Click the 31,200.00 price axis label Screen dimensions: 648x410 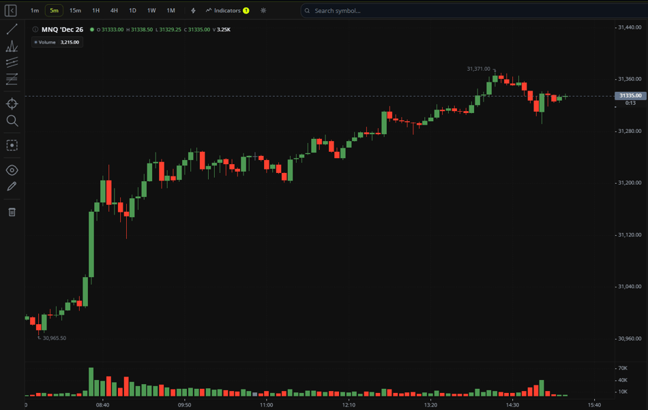pos(630,183)
